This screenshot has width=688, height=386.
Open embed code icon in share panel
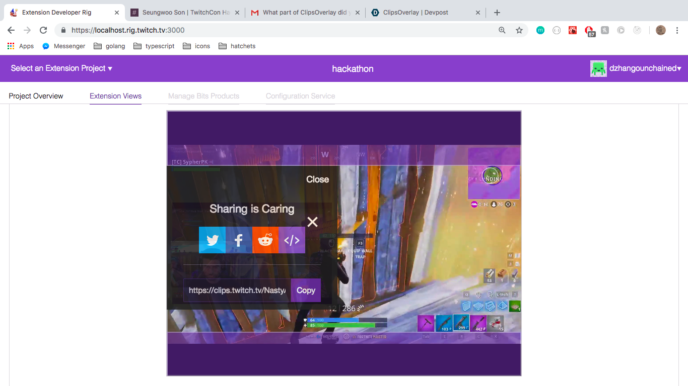[292, 240]
